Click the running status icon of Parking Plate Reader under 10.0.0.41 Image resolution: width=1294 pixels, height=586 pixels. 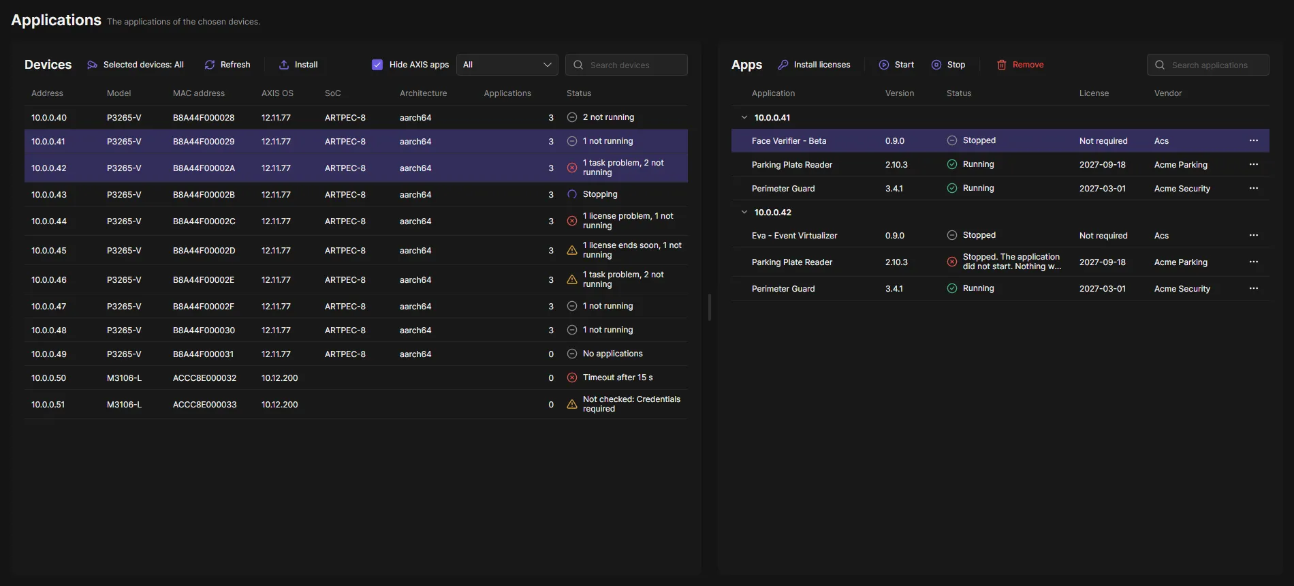click(x=952, y=164)
